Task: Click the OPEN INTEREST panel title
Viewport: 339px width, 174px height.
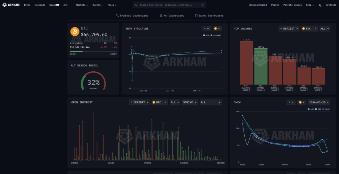Action: 82,102
